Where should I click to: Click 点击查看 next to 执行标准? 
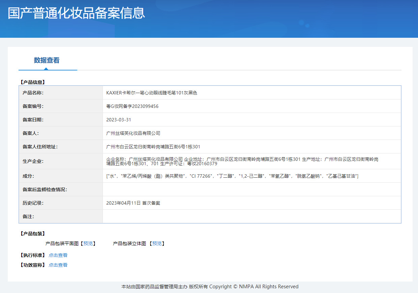click(58, 255)
